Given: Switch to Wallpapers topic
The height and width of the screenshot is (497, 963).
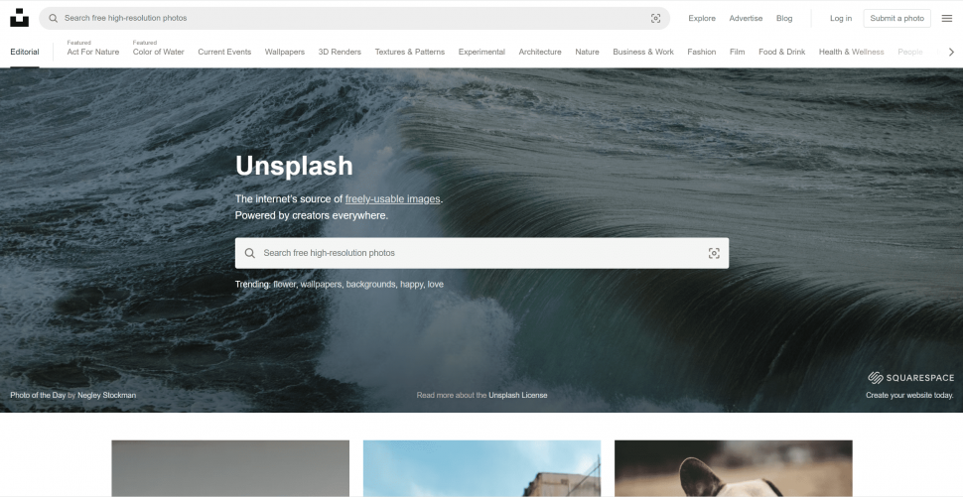Looking at the screenshot, I should click(284, 52).
